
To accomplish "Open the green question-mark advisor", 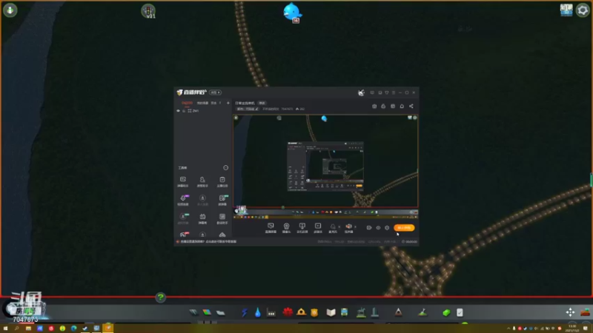I will 160,297.
